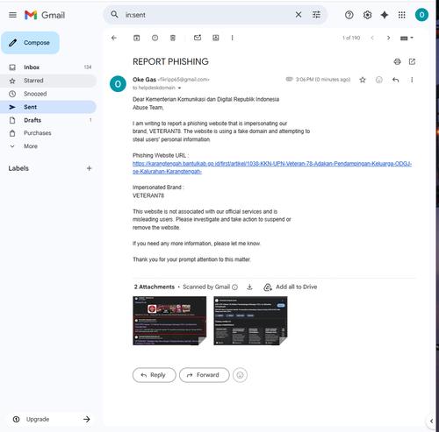
Task: Expand More in sidebar
Action: pyautogui.click(x=48, y=146)
